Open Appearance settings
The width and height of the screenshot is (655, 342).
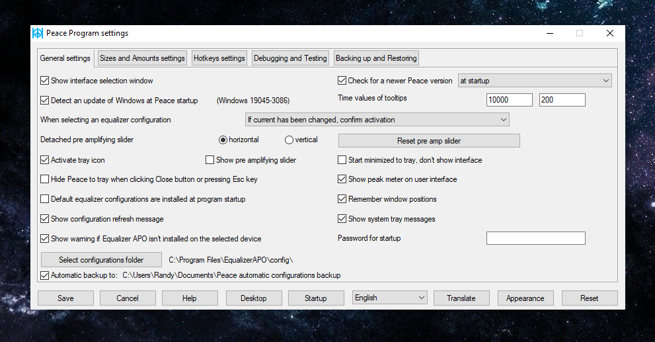pyautogui.click(x=525, y=298)
